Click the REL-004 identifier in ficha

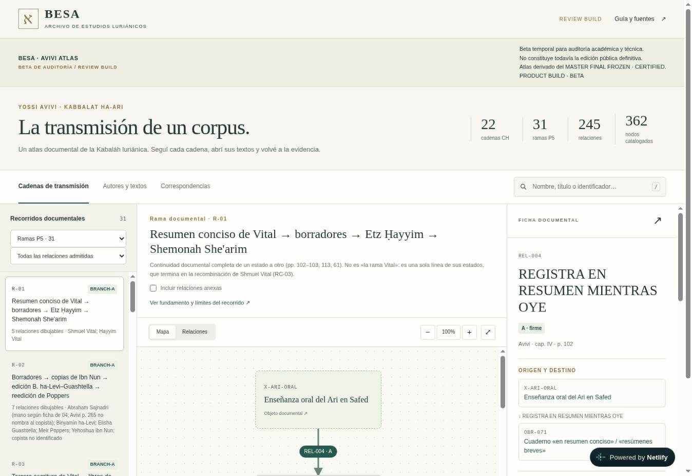pyautogui.click(x=530, y=255)
